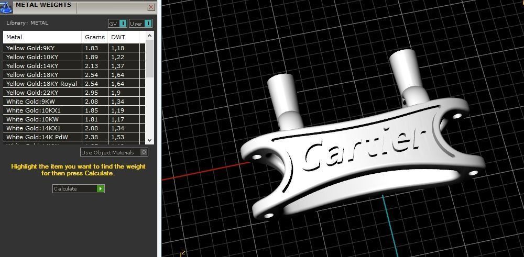Select the White Gold:10KW row

click(x=74, y=119)
